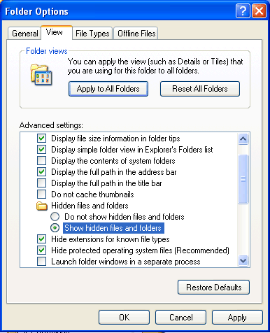This screenshot has width=270, height=333.
Task: Uncheck Hide protected operating system files
Action: point(41,250)
